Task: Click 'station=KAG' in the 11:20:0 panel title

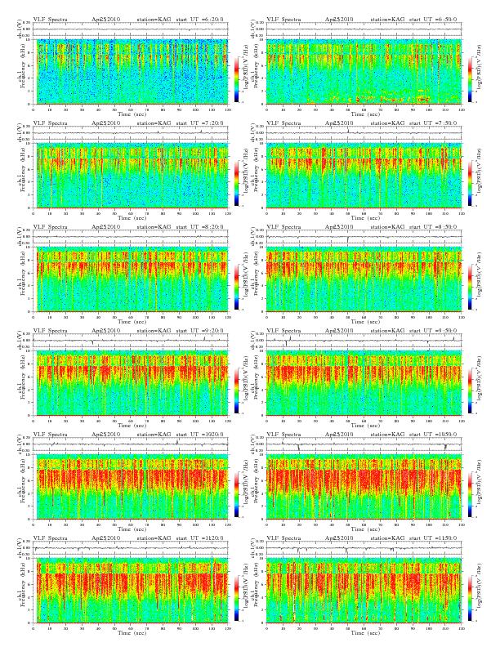Action: point(154,538)
